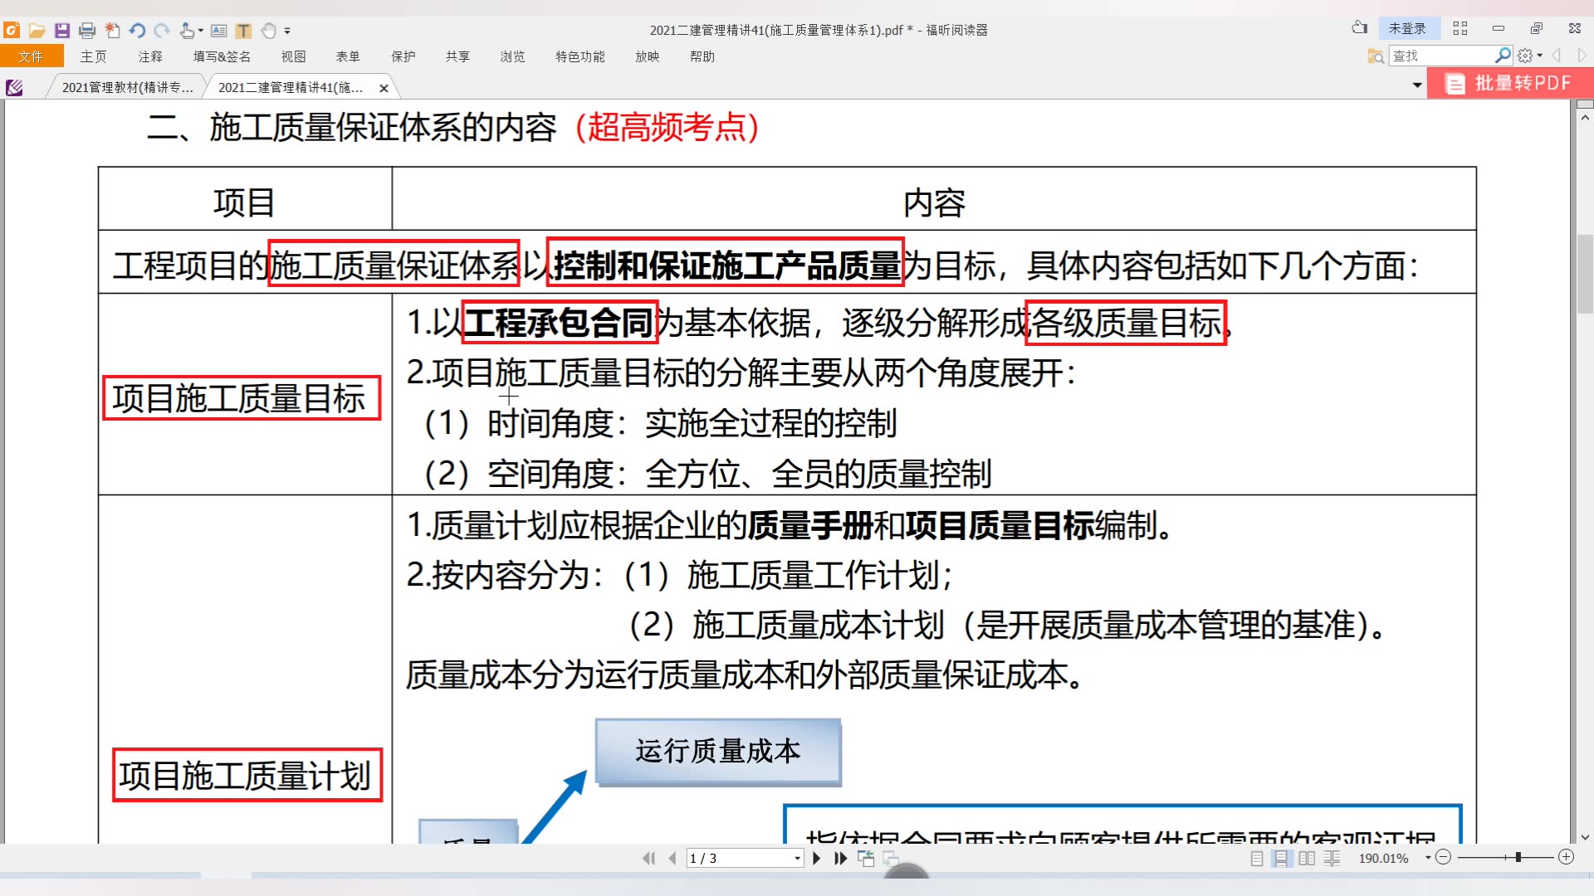Screen dimensions: 1594x896
Task: Open the advanced folder search icon
Action: point(1376,56)
